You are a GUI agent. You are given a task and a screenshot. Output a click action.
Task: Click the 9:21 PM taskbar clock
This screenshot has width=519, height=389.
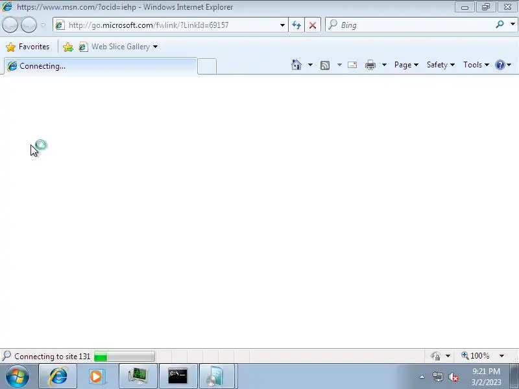pyautogui.click(x=486, y=377)
